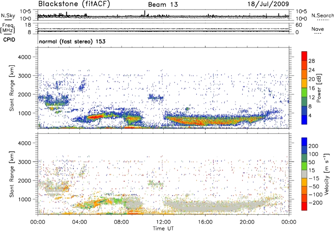
Task: Click the "CPID" row label
Action: point(9,40)
